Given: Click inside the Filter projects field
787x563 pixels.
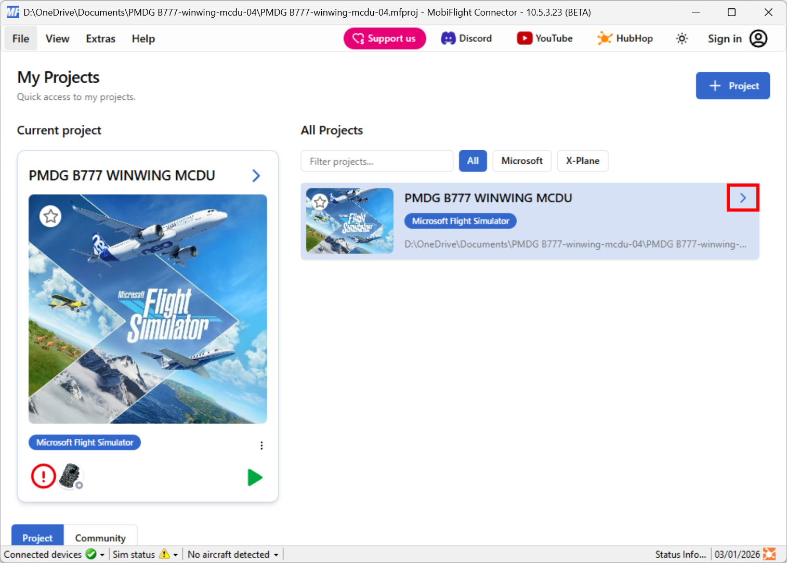Looking at the screenshot, I should tap(376, 161).
